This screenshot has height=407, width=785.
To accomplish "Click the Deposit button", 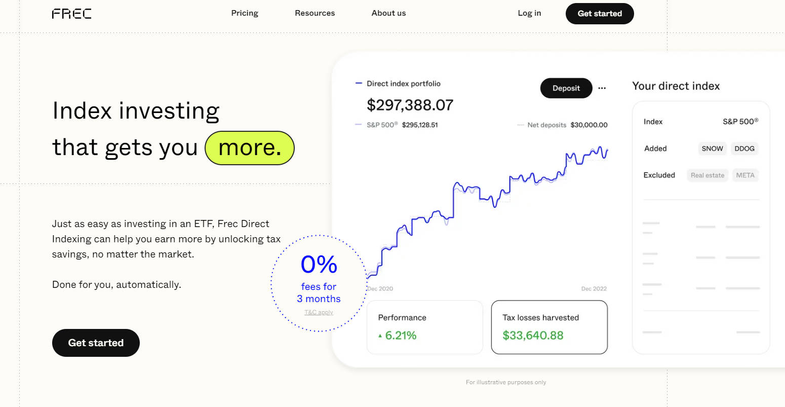I will pyautogui.click(x=566, y=88).
